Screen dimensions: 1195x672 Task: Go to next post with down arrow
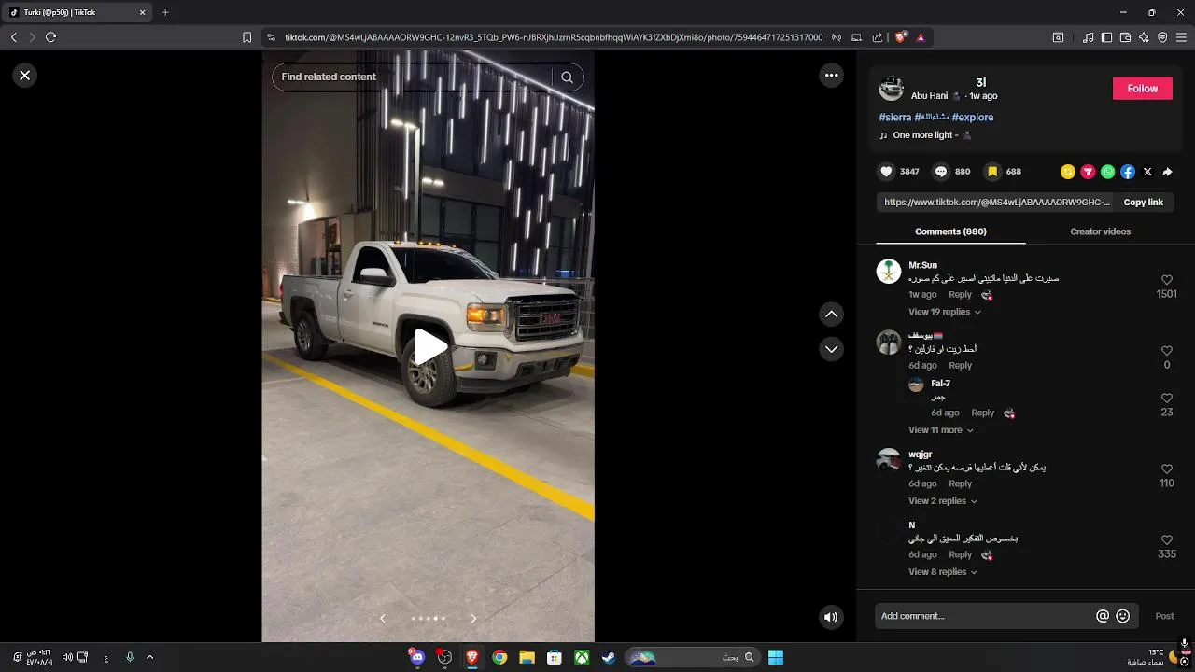pos(831,349)
